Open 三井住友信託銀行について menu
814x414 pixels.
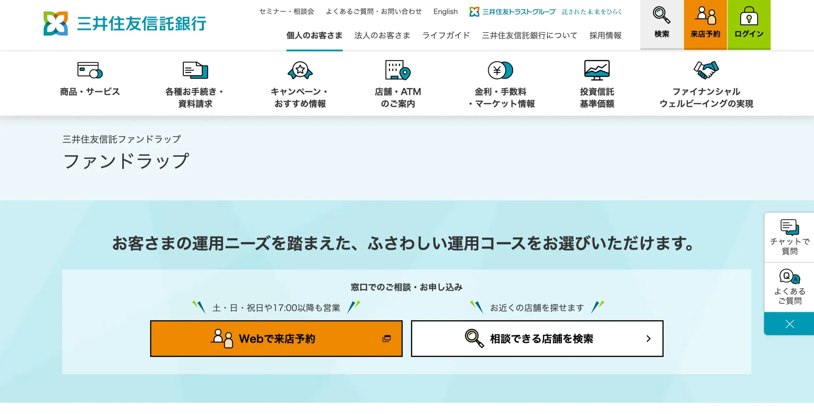point(529,35)
